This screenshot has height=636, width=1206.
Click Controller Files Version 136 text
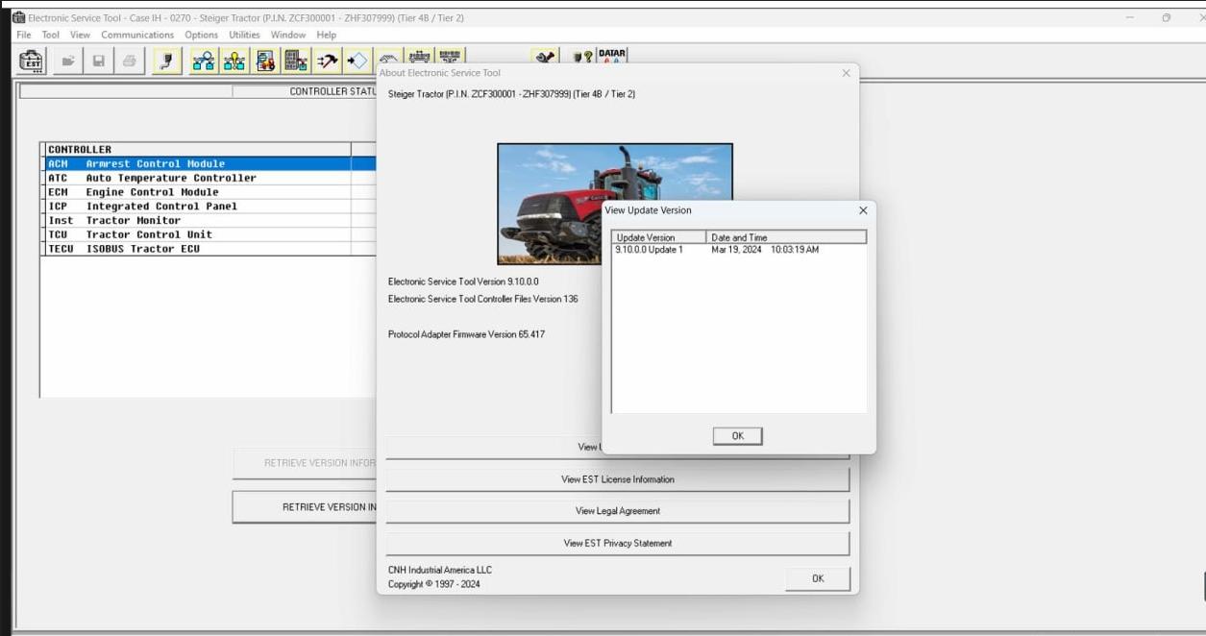point(483,299)
